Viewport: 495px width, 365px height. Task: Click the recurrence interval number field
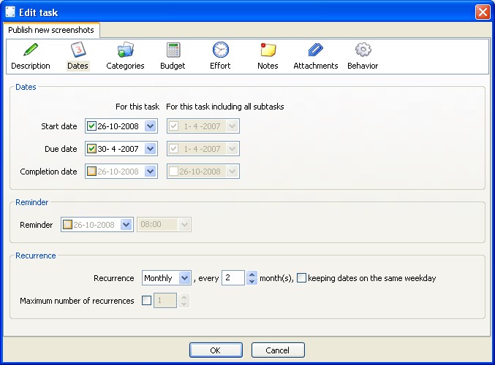(233, 278)
